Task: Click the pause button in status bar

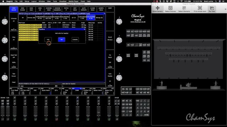Action: click(56, 86)
